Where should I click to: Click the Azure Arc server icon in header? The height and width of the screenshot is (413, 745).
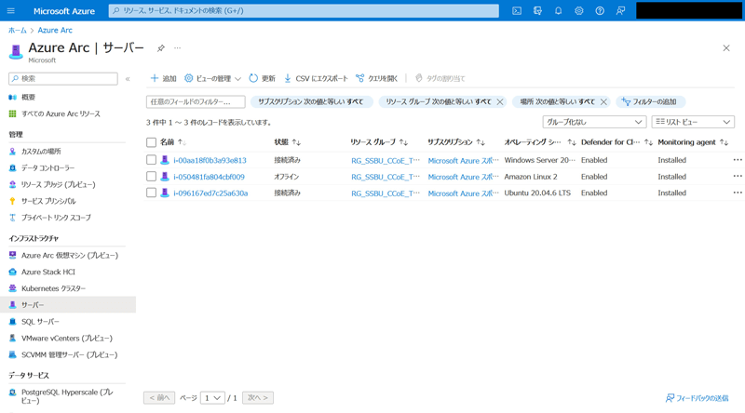(x=16, y=51)
